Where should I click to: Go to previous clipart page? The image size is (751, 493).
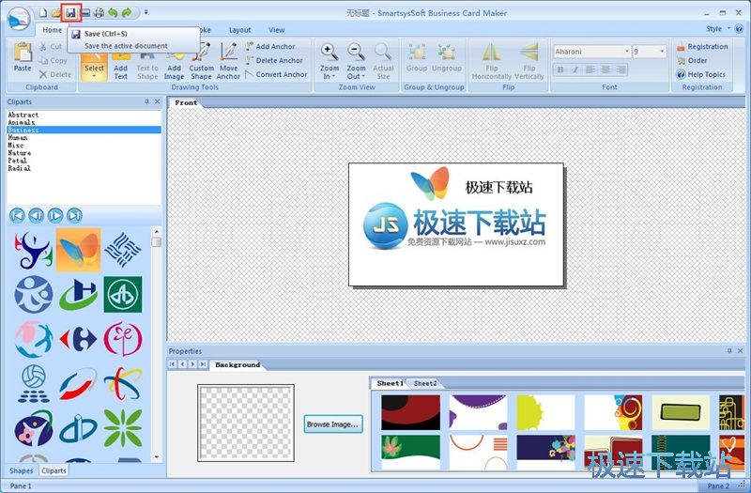[x=36, y=216]
